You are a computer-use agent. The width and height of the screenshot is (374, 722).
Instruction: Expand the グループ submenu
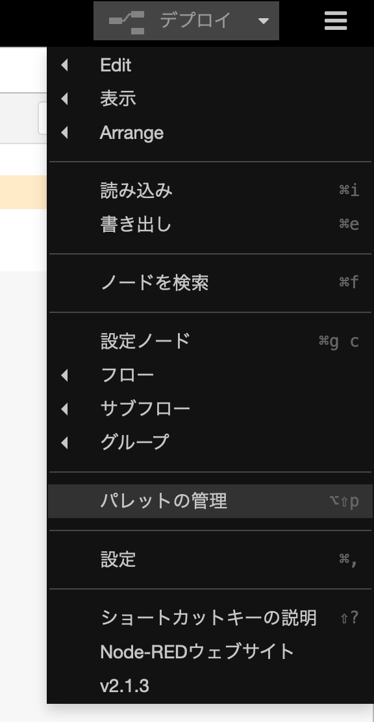coord(210,442)
